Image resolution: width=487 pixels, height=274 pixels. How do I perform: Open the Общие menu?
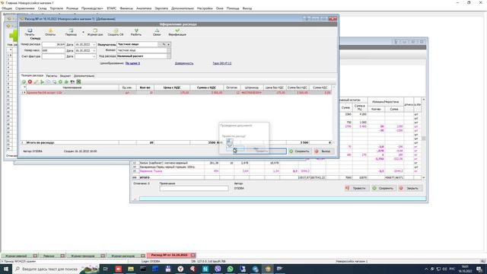coord(7,8)
